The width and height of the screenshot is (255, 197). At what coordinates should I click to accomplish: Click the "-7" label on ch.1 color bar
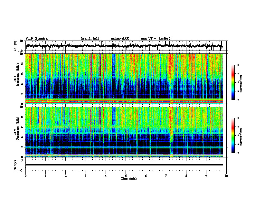point(238,100)
